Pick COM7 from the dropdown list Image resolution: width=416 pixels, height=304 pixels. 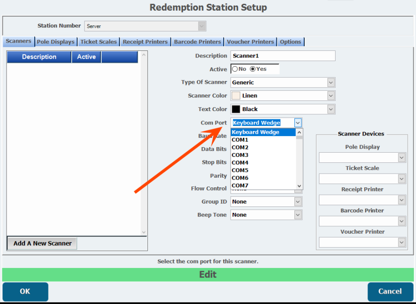pyautogui.click(x=240, y=186)
